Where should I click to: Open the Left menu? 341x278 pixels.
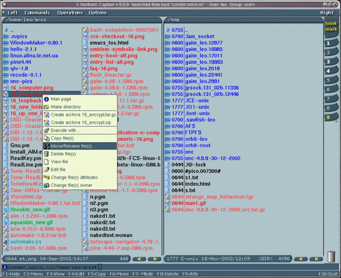[x=12, y=13]
